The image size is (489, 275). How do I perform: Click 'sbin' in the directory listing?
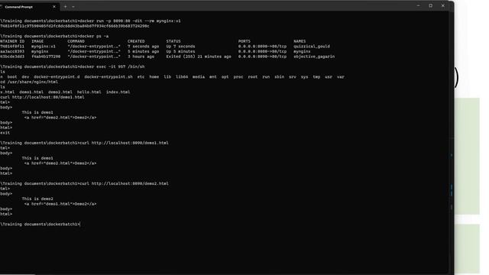(x=280, y=76)
